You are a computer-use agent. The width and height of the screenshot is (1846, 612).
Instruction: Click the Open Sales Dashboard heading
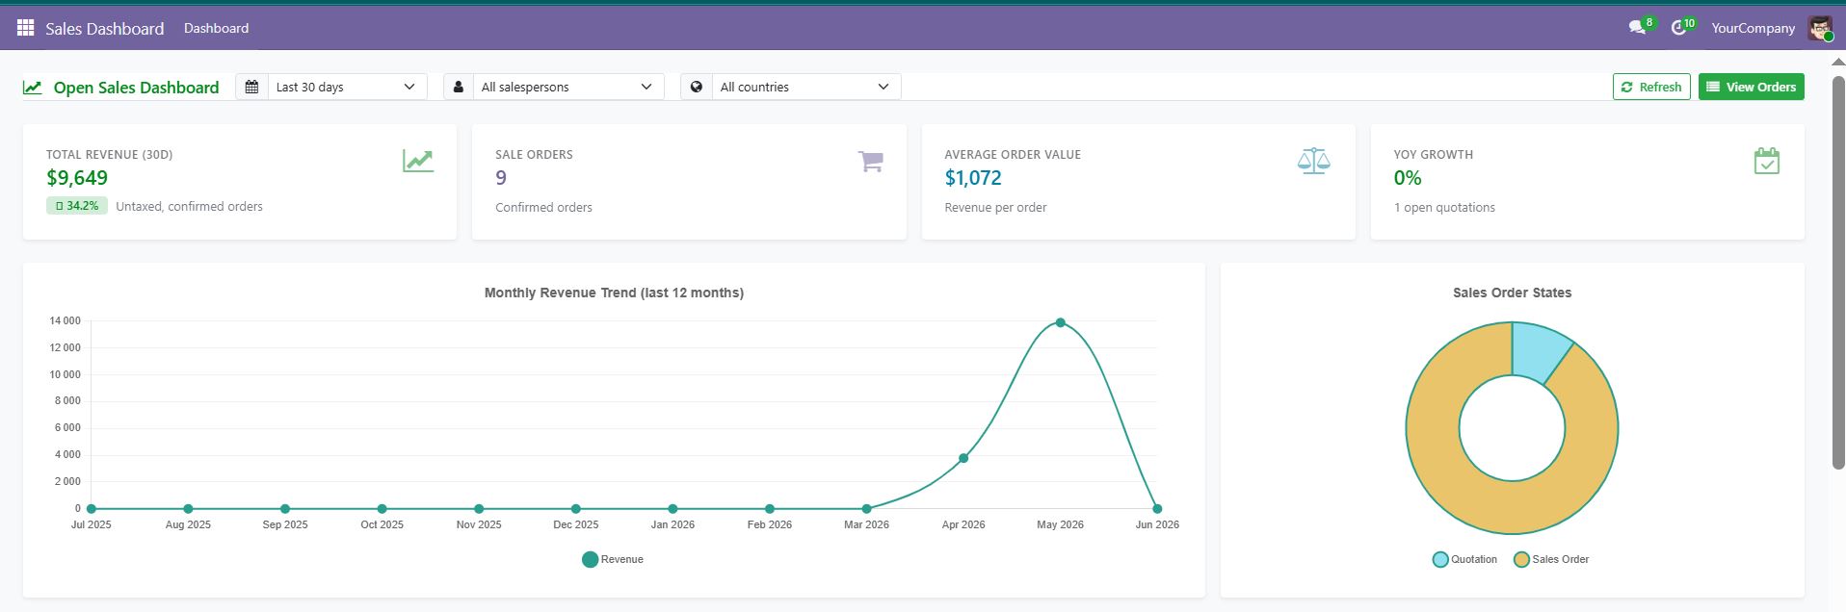click(136, 88)
